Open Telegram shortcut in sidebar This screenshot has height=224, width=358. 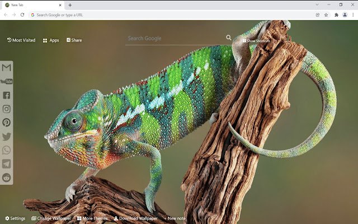(6, 164)
